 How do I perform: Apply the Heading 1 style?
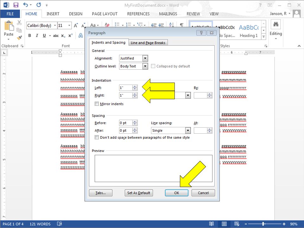pos(249,31)
